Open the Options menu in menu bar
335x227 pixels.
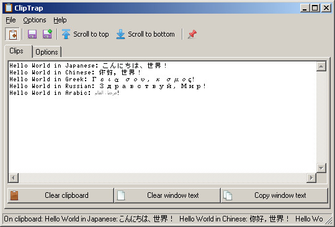point(35,20)
